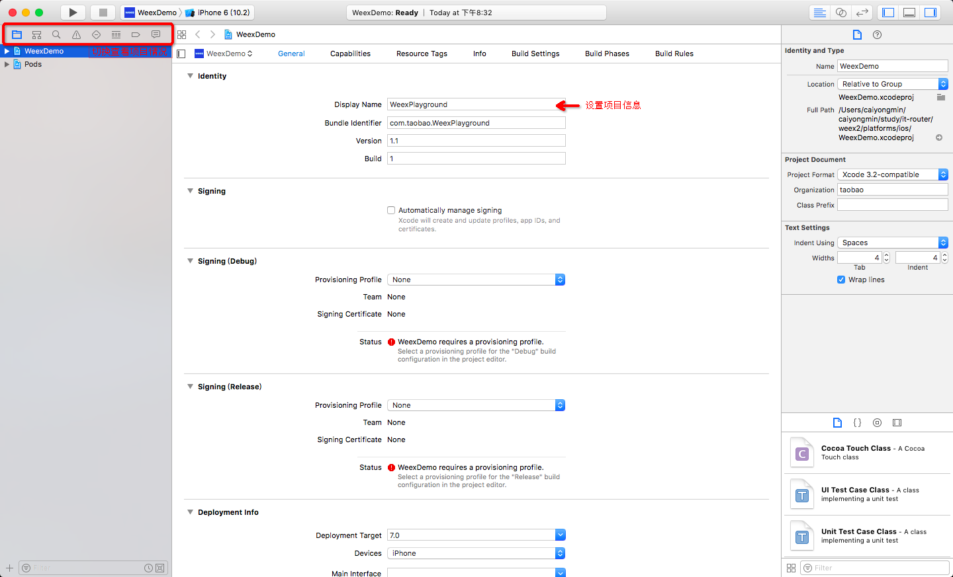
Task: Choose file location with the folder icon
Action: 940,97
